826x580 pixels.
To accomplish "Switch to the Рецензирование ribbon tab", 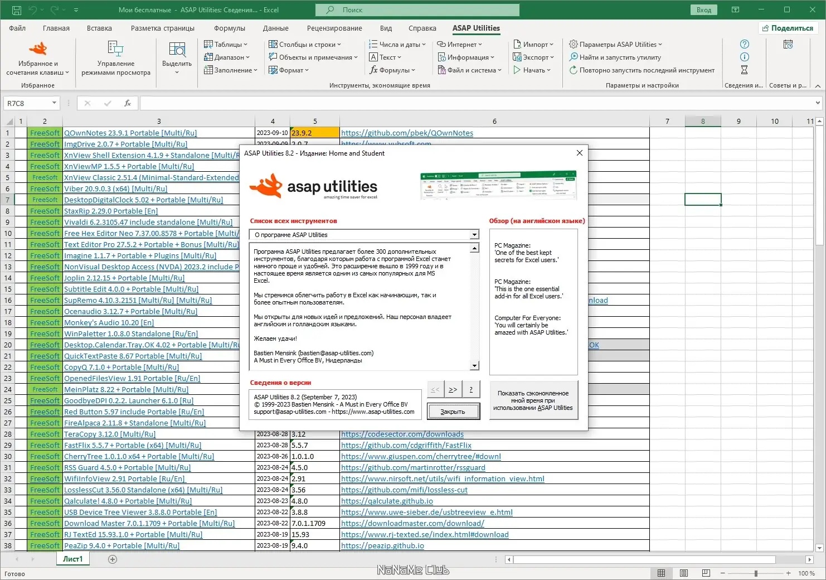I will pos(334,28).
